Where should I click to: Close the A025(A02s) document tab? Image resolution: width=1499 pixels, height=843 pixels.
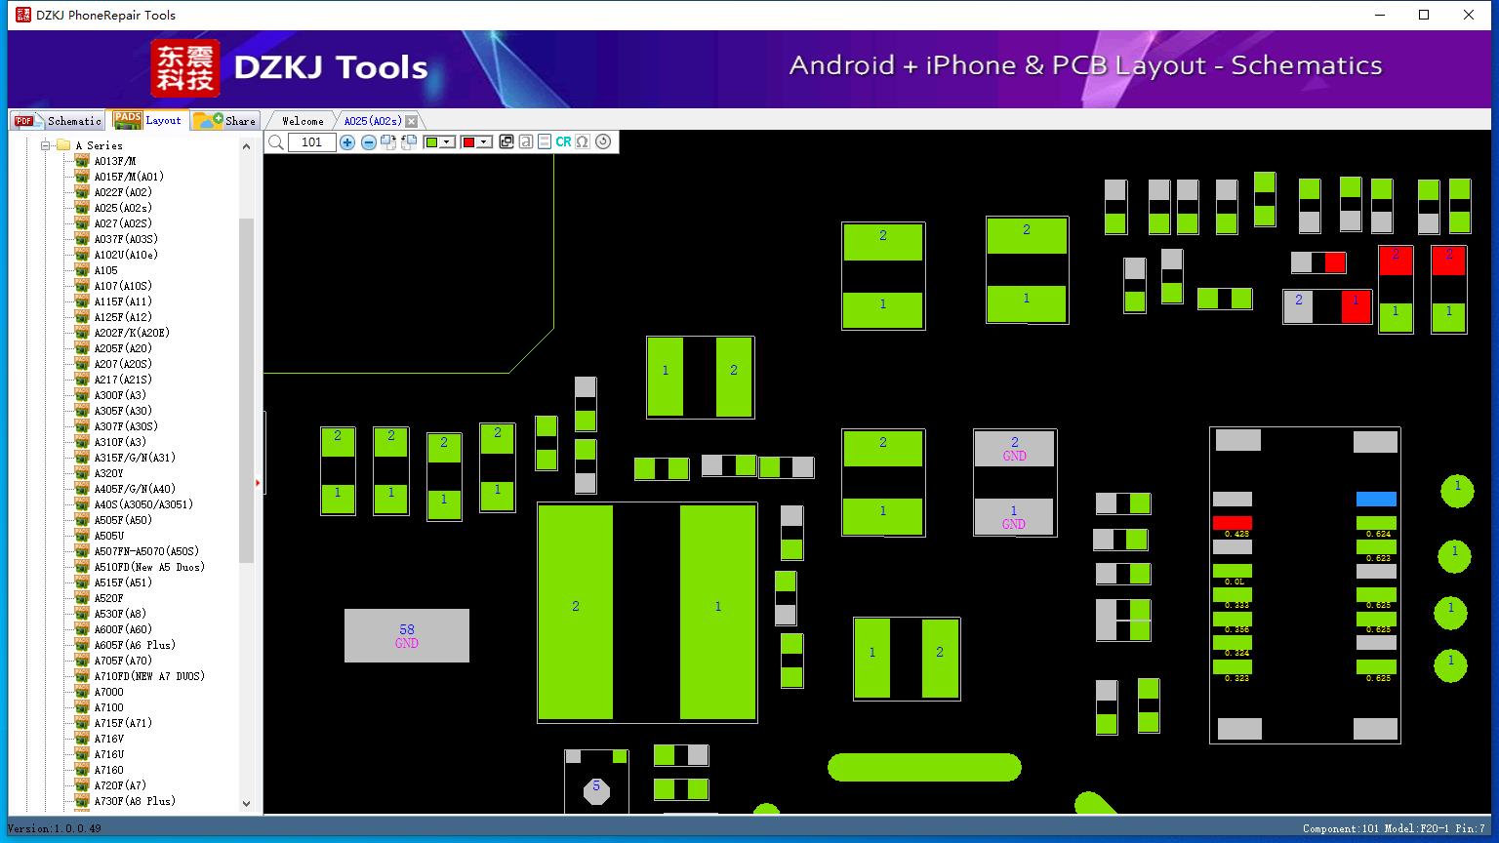tap(411, 121)
